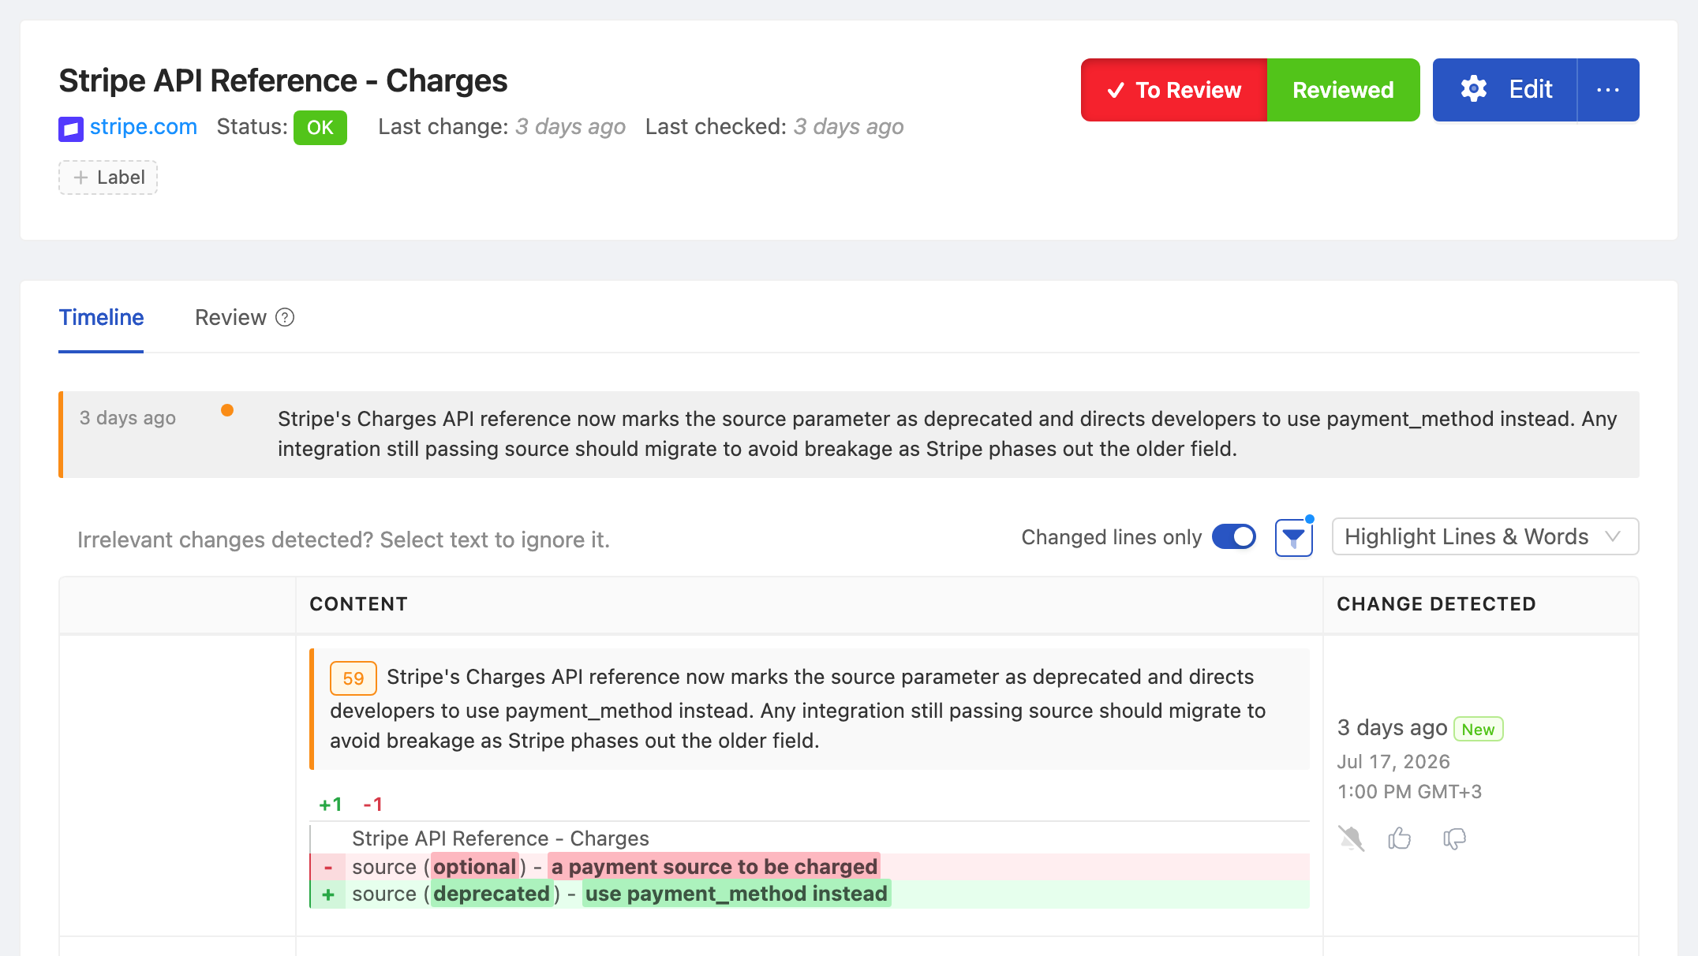Click the 'Irrelevant changes detected?' hint text
The height and width of the screenshot is (956, 1698).
click(x=343, y=540)
